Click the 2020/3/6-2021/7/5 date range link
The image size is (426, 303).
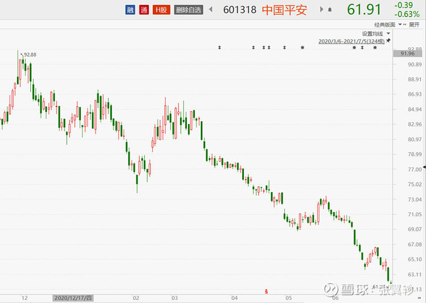351,41
